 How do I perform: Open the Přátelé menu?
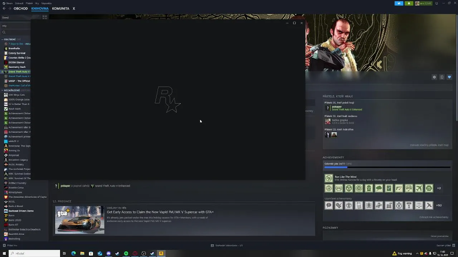tap(29, 3)
